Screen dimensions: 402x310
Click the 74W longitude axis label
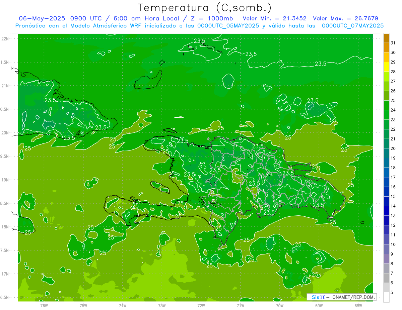123,305
